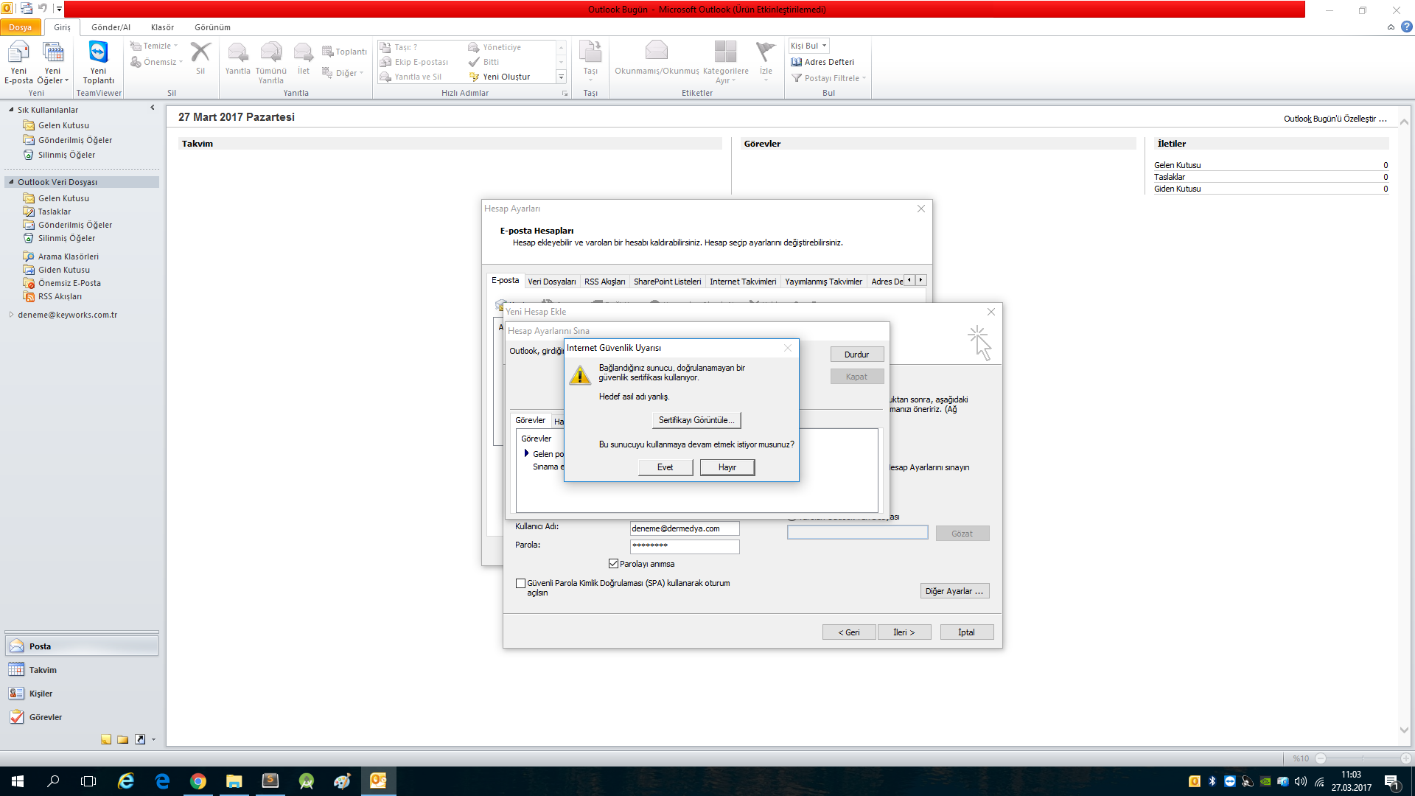Viewport: 1415px width, 796px height.
Task: Click the Outlook help icon
Action: (x=1406, y=27)
